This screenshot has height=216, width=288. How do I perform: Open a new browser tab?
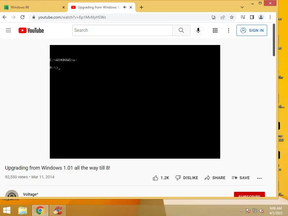(141, 7)
